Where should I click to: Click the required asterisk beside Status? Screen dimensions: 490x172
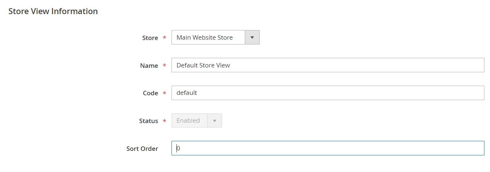pos(164,121)
